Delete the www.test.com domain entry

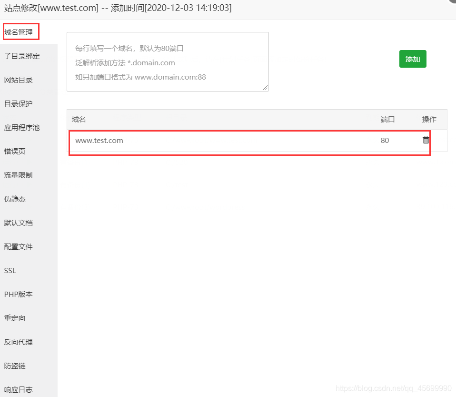click(426, 140)
